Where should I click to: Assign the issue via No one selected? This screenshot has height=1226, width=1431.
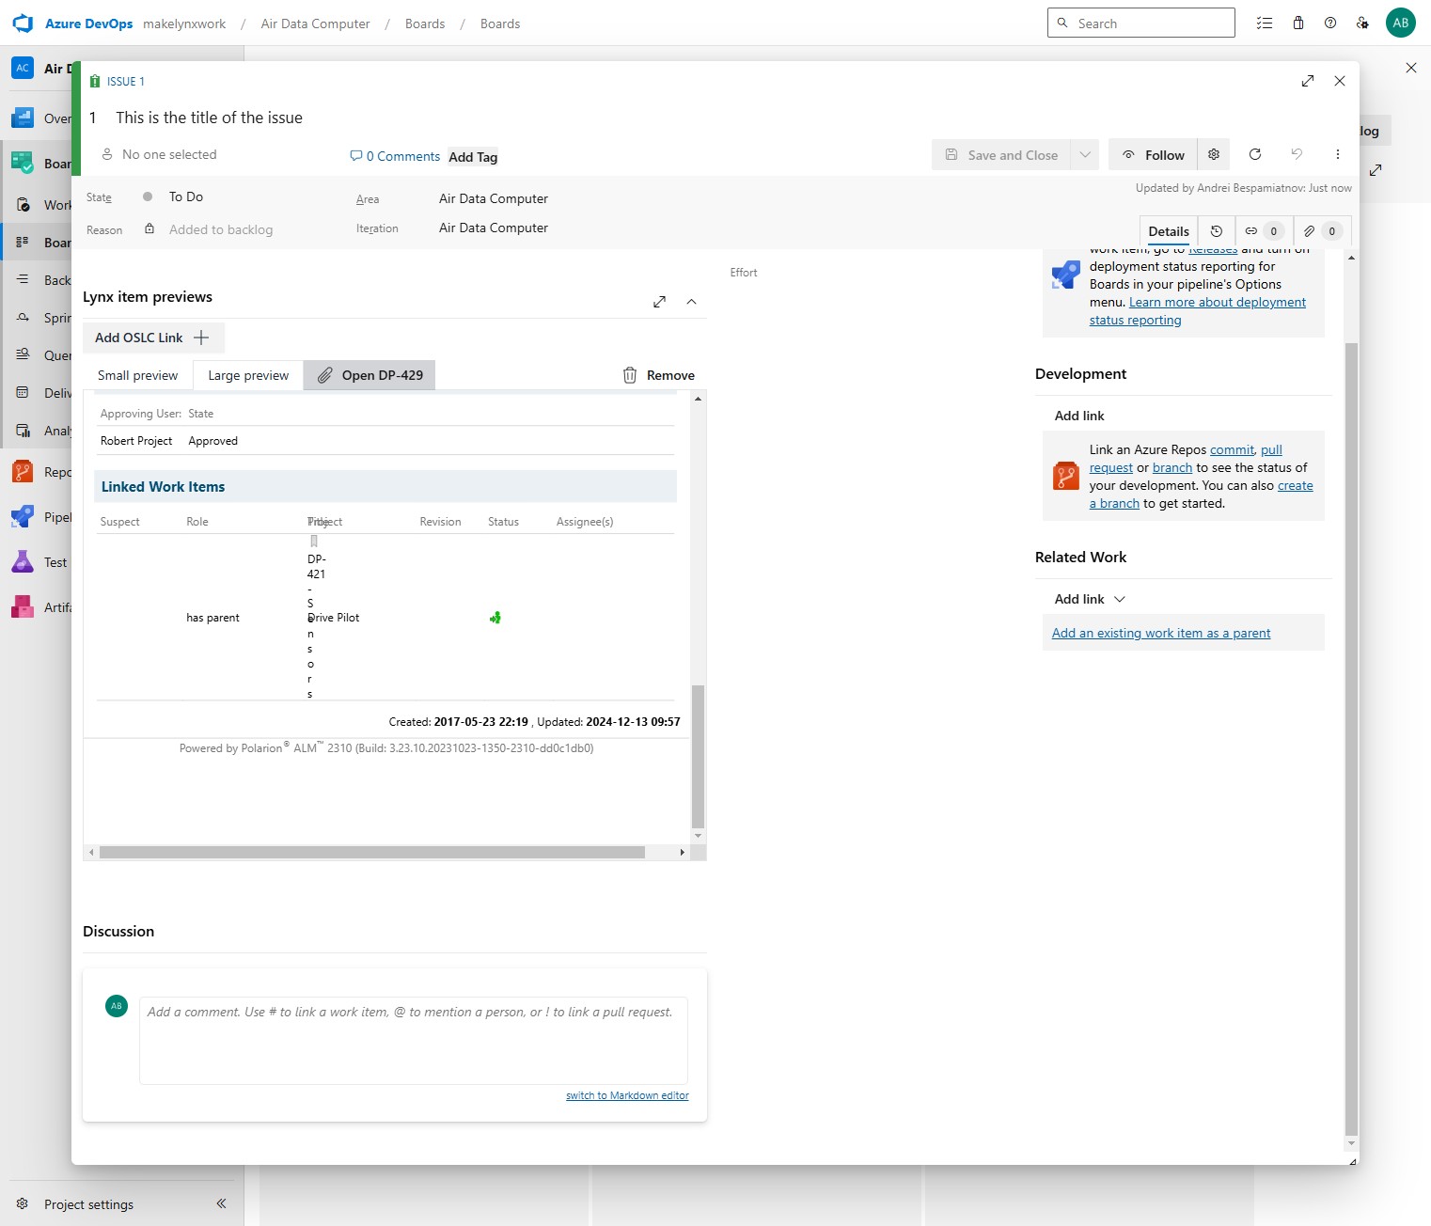click(159, 154)
